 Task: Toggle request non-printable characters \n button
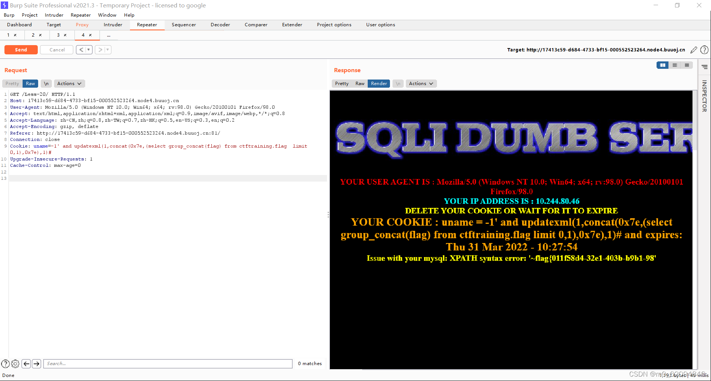click(46, 84)
